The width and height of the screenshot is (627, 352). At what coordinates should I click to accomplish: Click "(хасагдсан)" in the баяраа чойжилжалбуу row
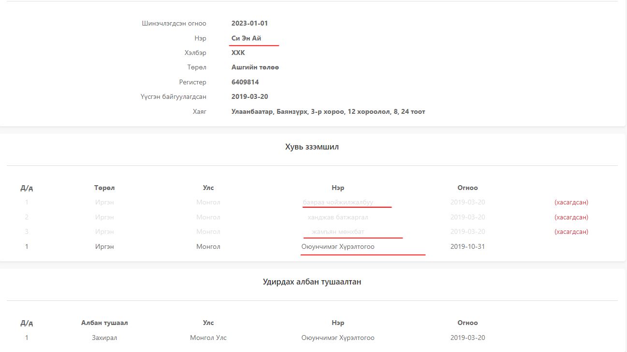(571, 202)
